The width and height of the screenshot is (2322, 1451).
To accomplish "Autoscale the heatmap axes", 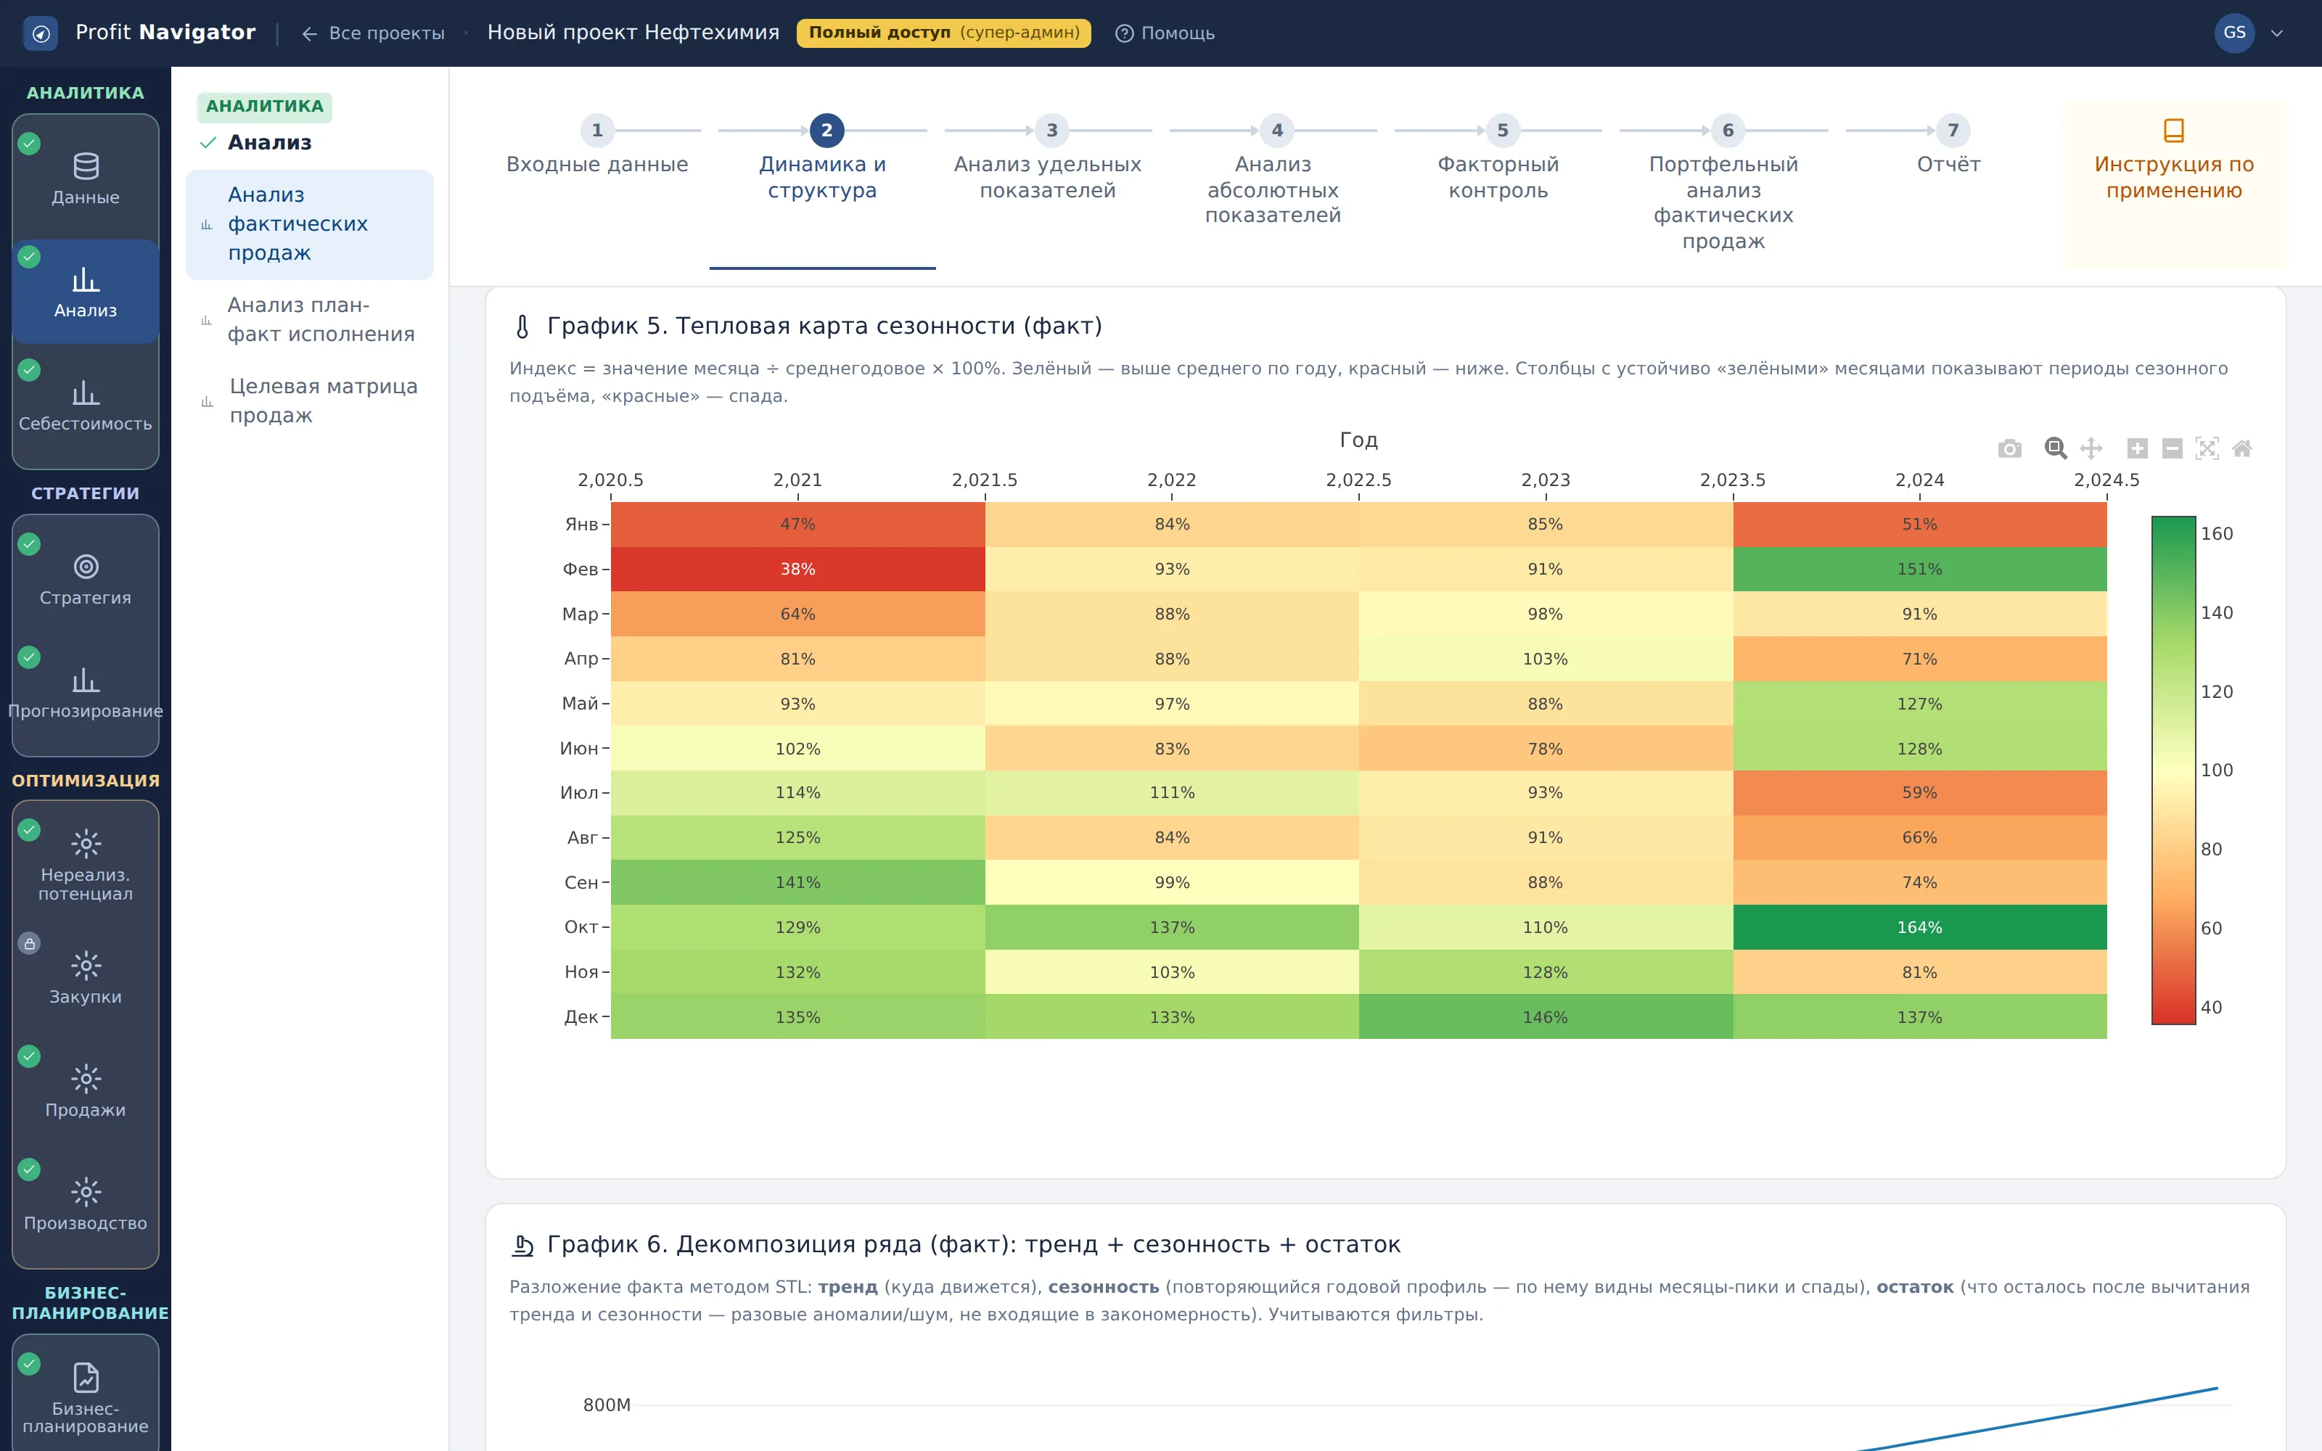I will pyautogui.click(x=2207, y=448).
